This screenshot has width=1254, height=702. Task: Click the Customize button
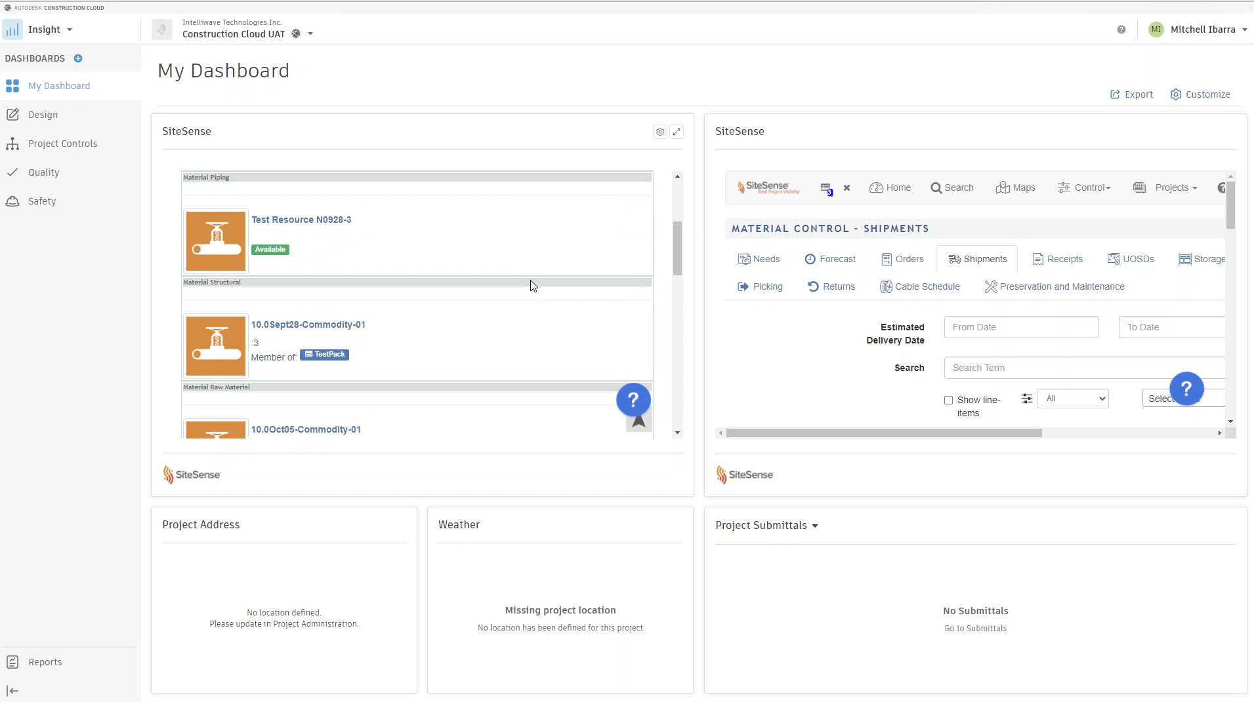[x=1200, y=94]
